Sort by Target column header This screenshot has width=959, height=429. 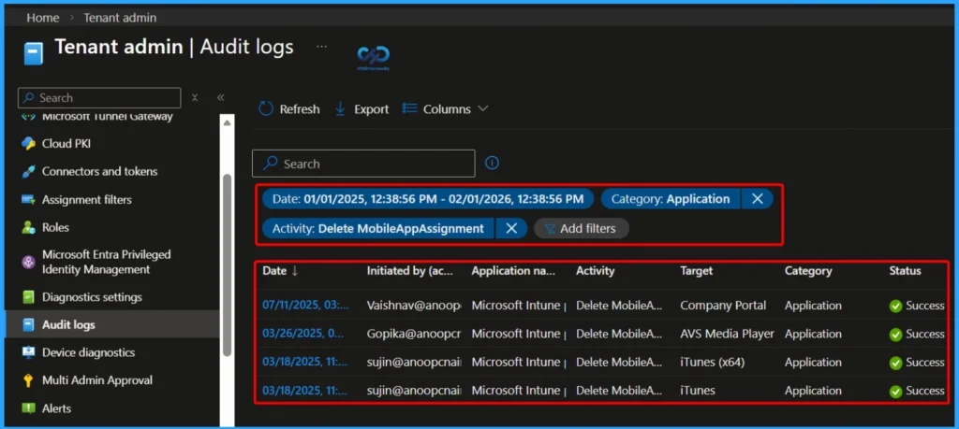[697, 271]
